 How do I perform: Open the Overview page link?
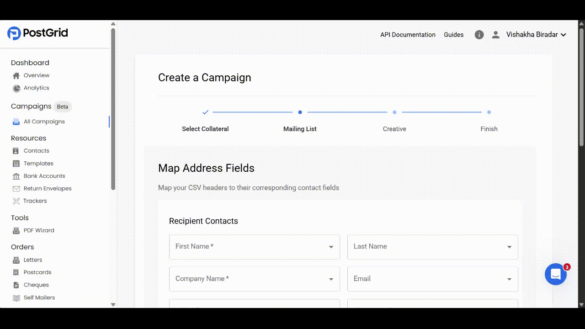[x=37, y=75]
